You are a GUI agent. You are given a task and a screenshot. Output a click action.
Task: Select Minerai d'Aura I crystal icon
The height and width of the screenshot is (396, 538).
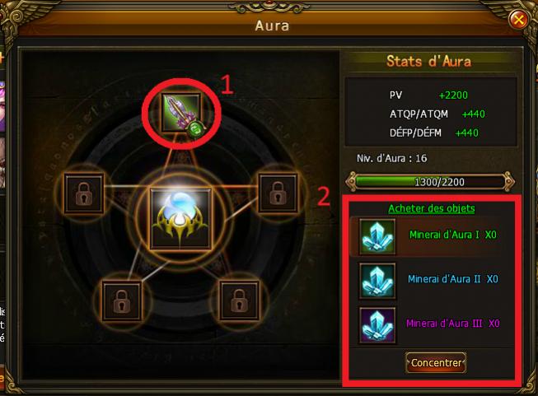pos(377,236)
